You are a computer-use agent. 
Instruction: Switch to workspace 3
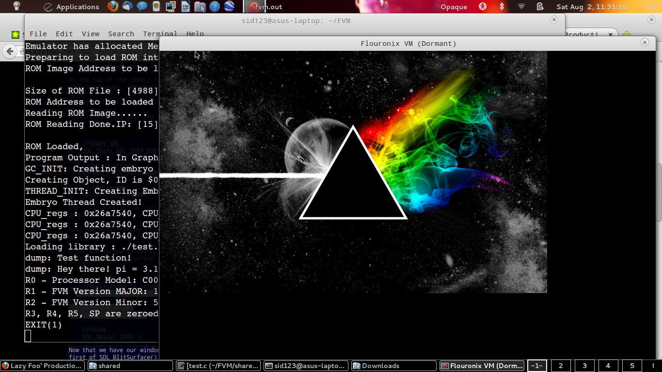(x=584, y=366)
